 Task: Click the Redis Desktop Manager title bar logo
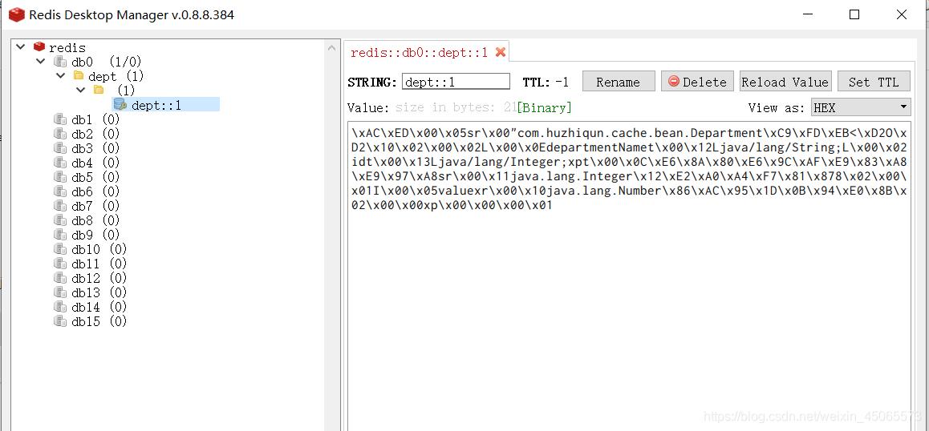click(17, 14)
